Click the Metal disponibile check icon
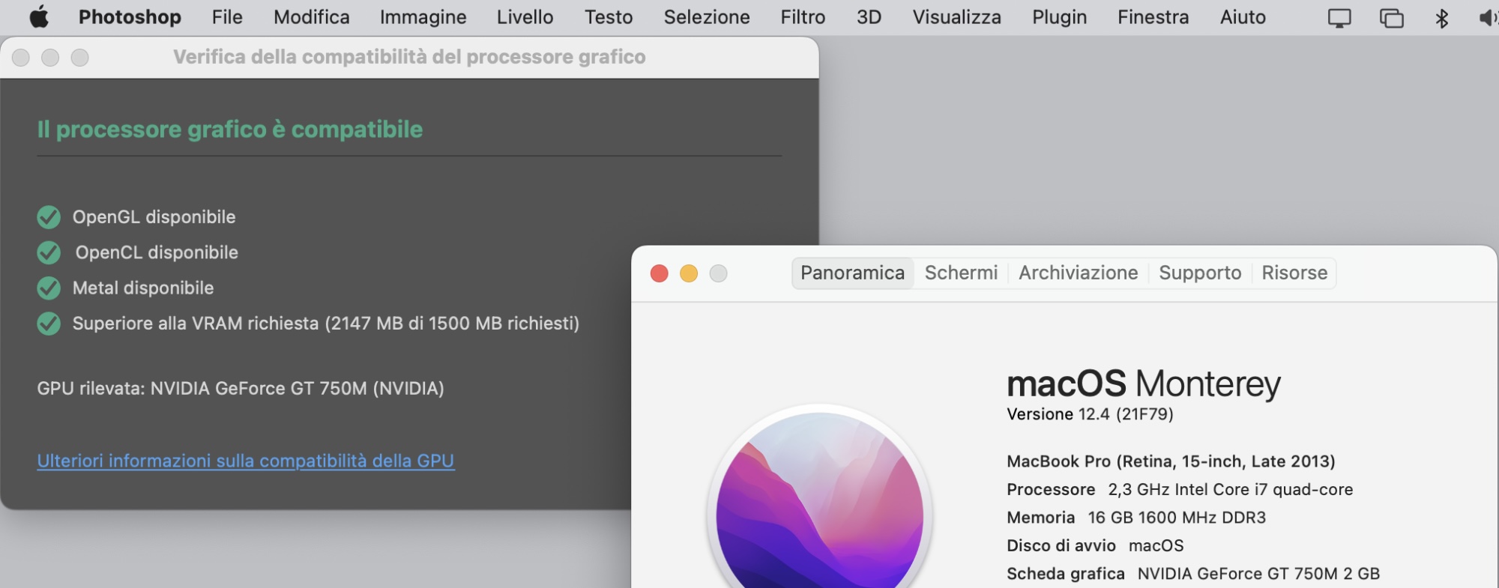 pyautogui.click(x=49, y=288)
